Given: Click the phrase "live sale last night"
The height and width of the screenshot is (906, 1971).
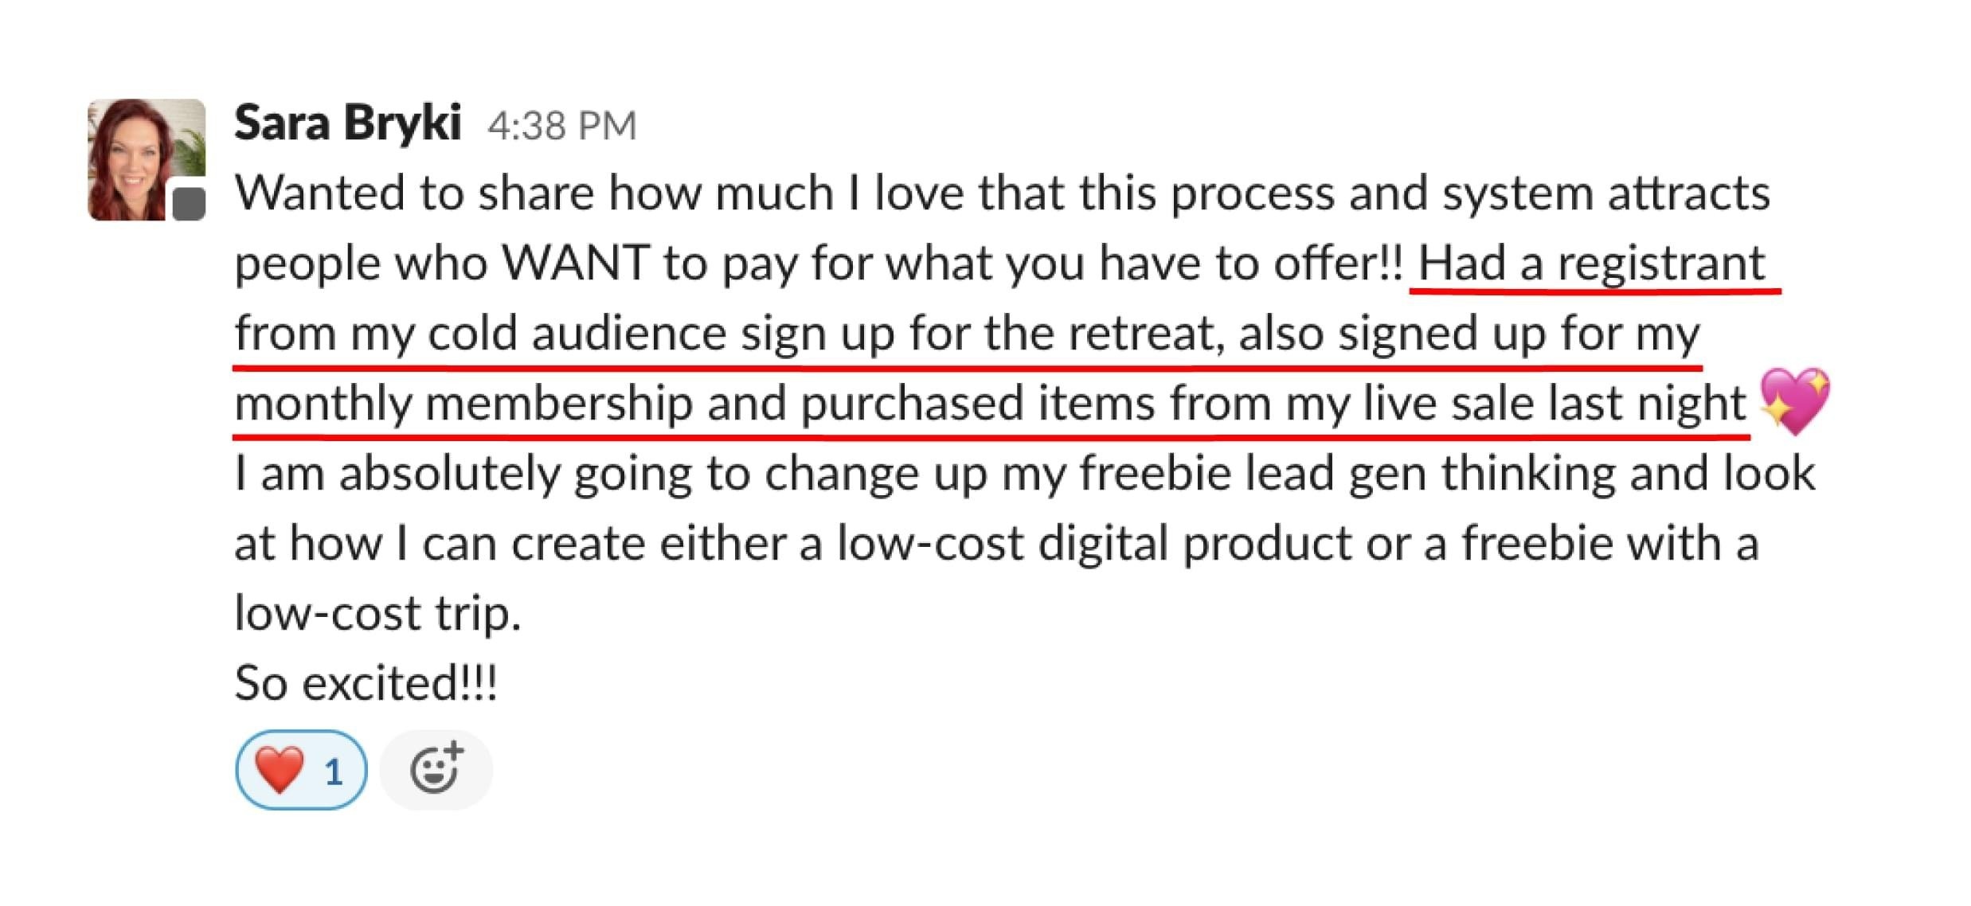Looking at the screenshot, I should click(x=1554, y=403).
